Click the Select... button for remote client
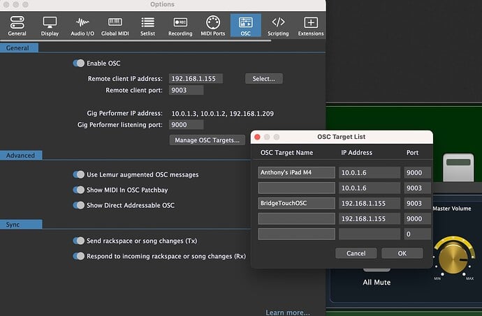The width and height of the screenshot is (482, 316). pos(264,79)
